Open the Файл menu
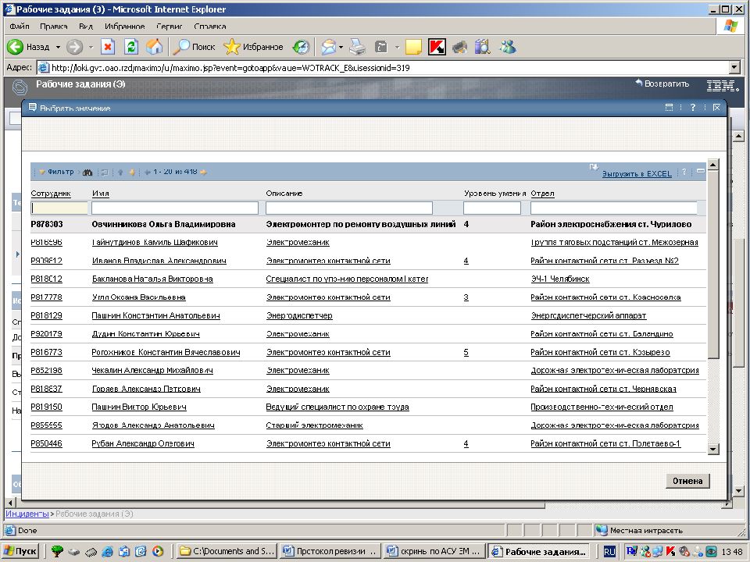Image resolution: width=750 pixels, height=562 pixels. (19, 27)
